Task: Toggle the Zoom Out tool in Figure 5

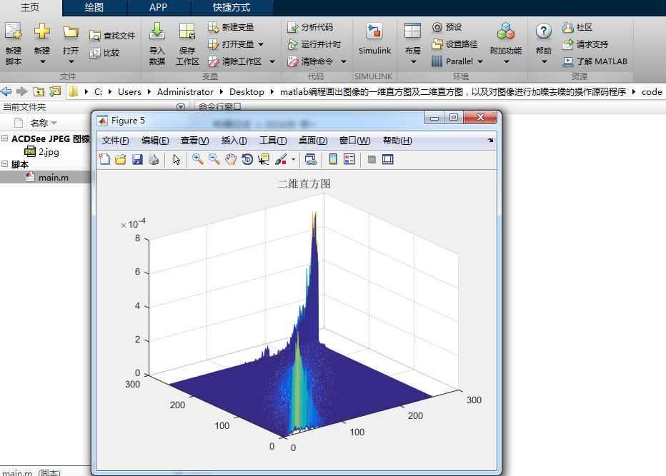Action: point(214,160)
